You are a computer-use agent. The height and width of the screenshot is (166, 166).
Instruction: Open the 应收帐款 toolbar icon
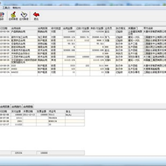pyautogui.click(x=13, y=16)
